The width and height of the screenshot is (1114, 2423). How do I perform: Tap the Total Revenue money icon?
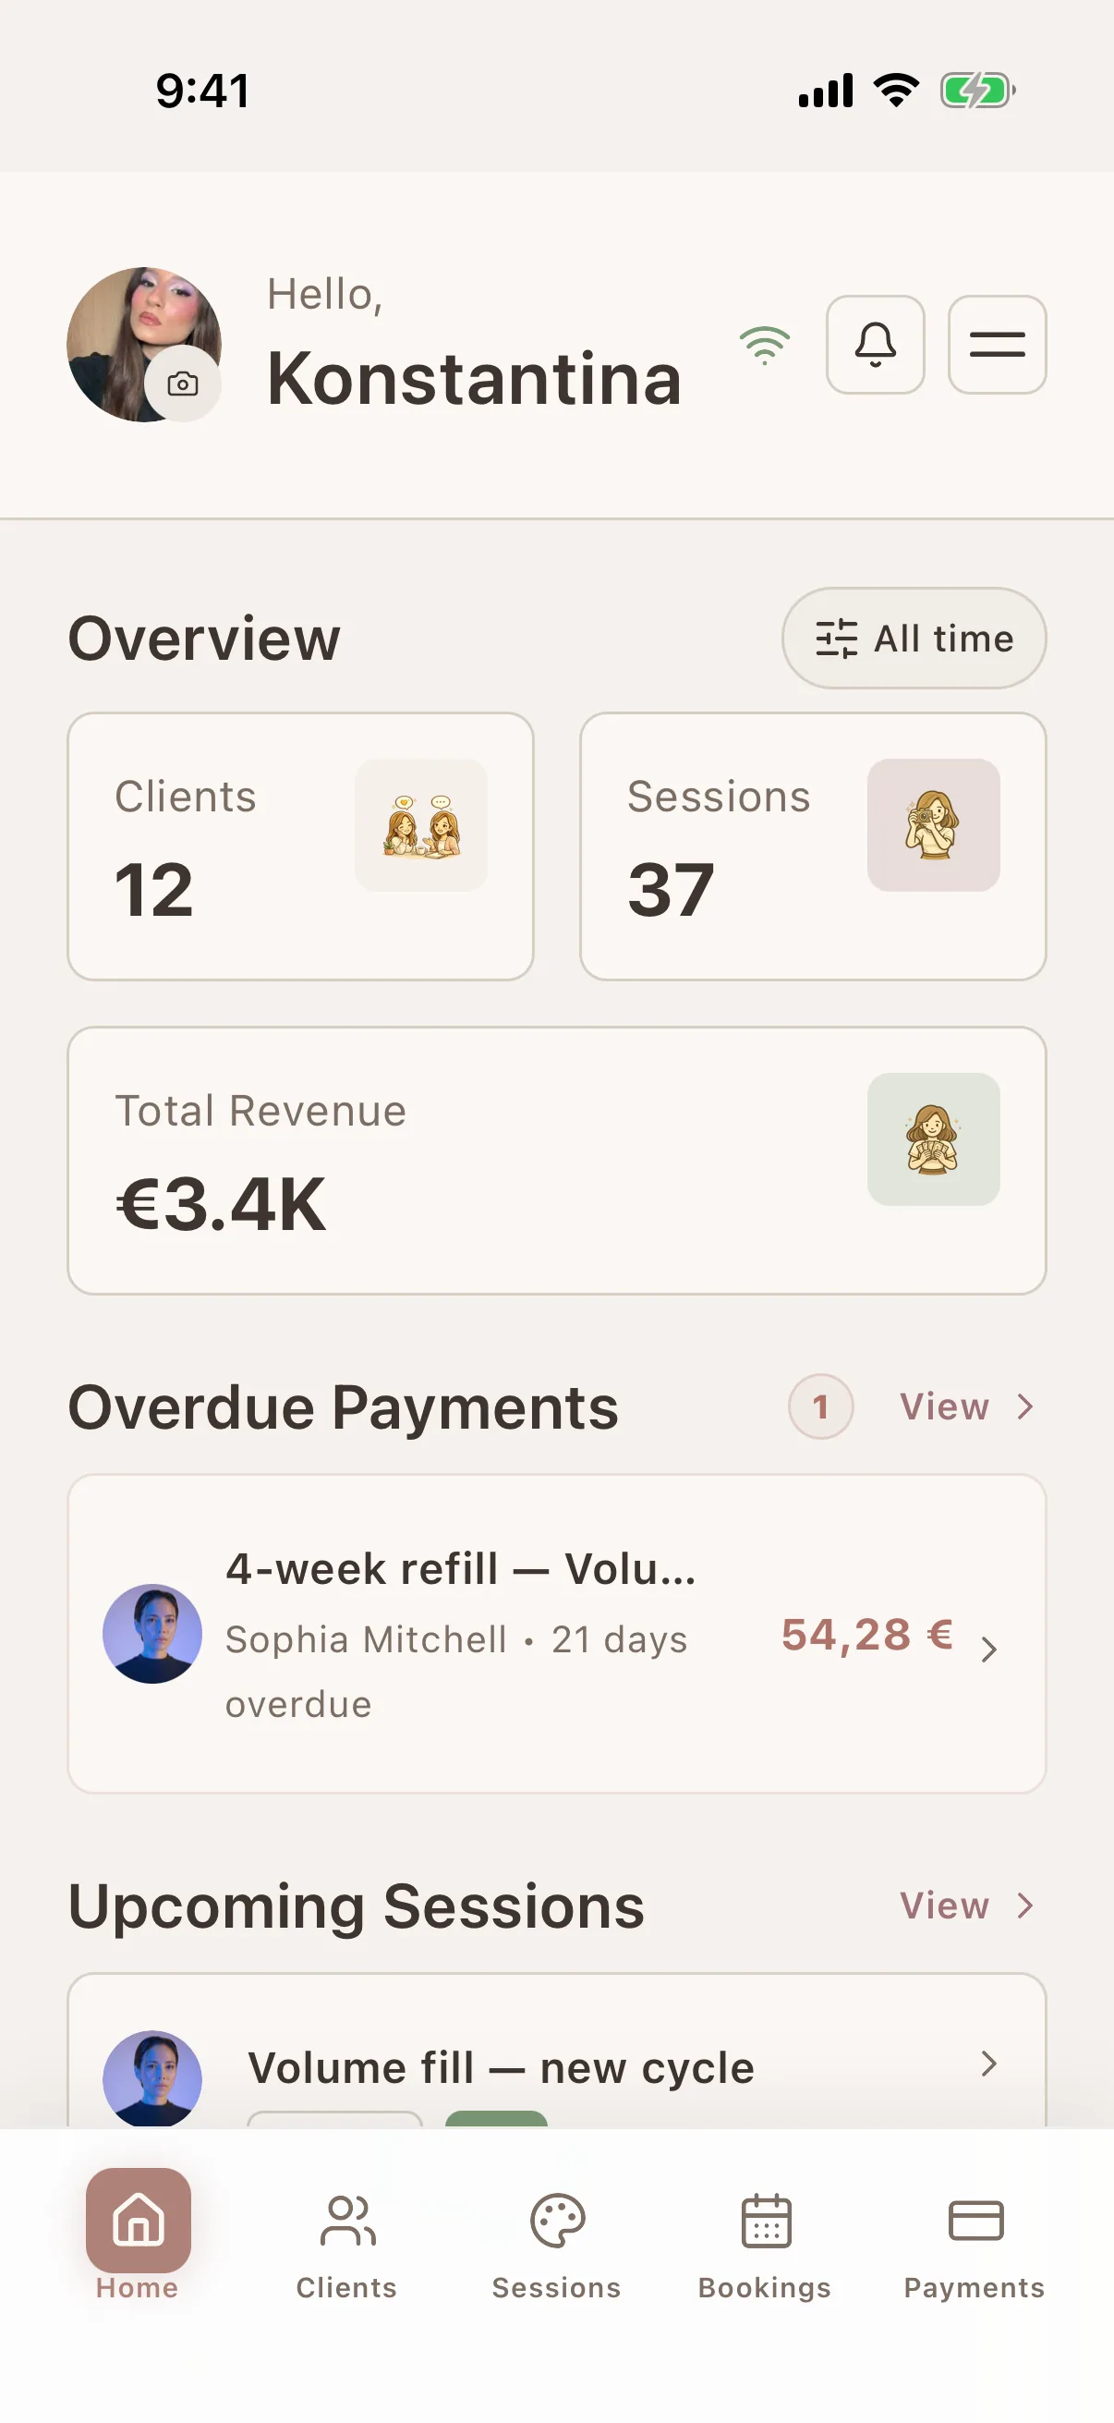tap(934, 1139)
